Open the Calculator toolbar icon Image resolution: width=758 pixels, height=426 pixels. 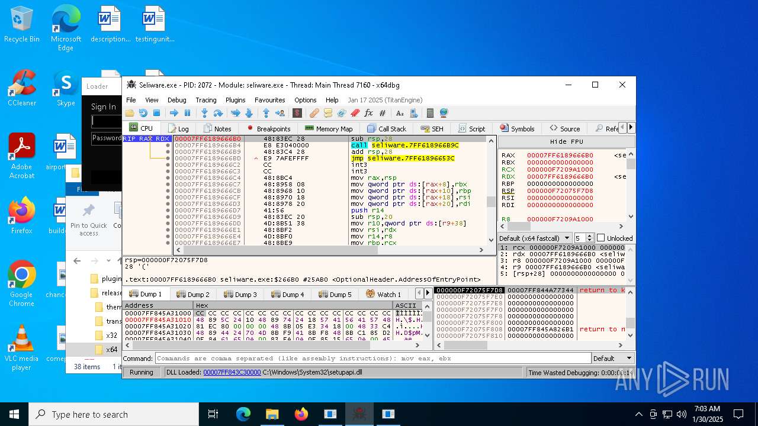coord(430,113)
